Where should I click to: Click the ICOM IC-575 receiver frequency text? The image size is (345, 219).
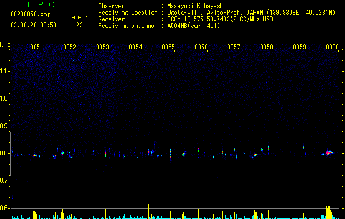(220, 19)
